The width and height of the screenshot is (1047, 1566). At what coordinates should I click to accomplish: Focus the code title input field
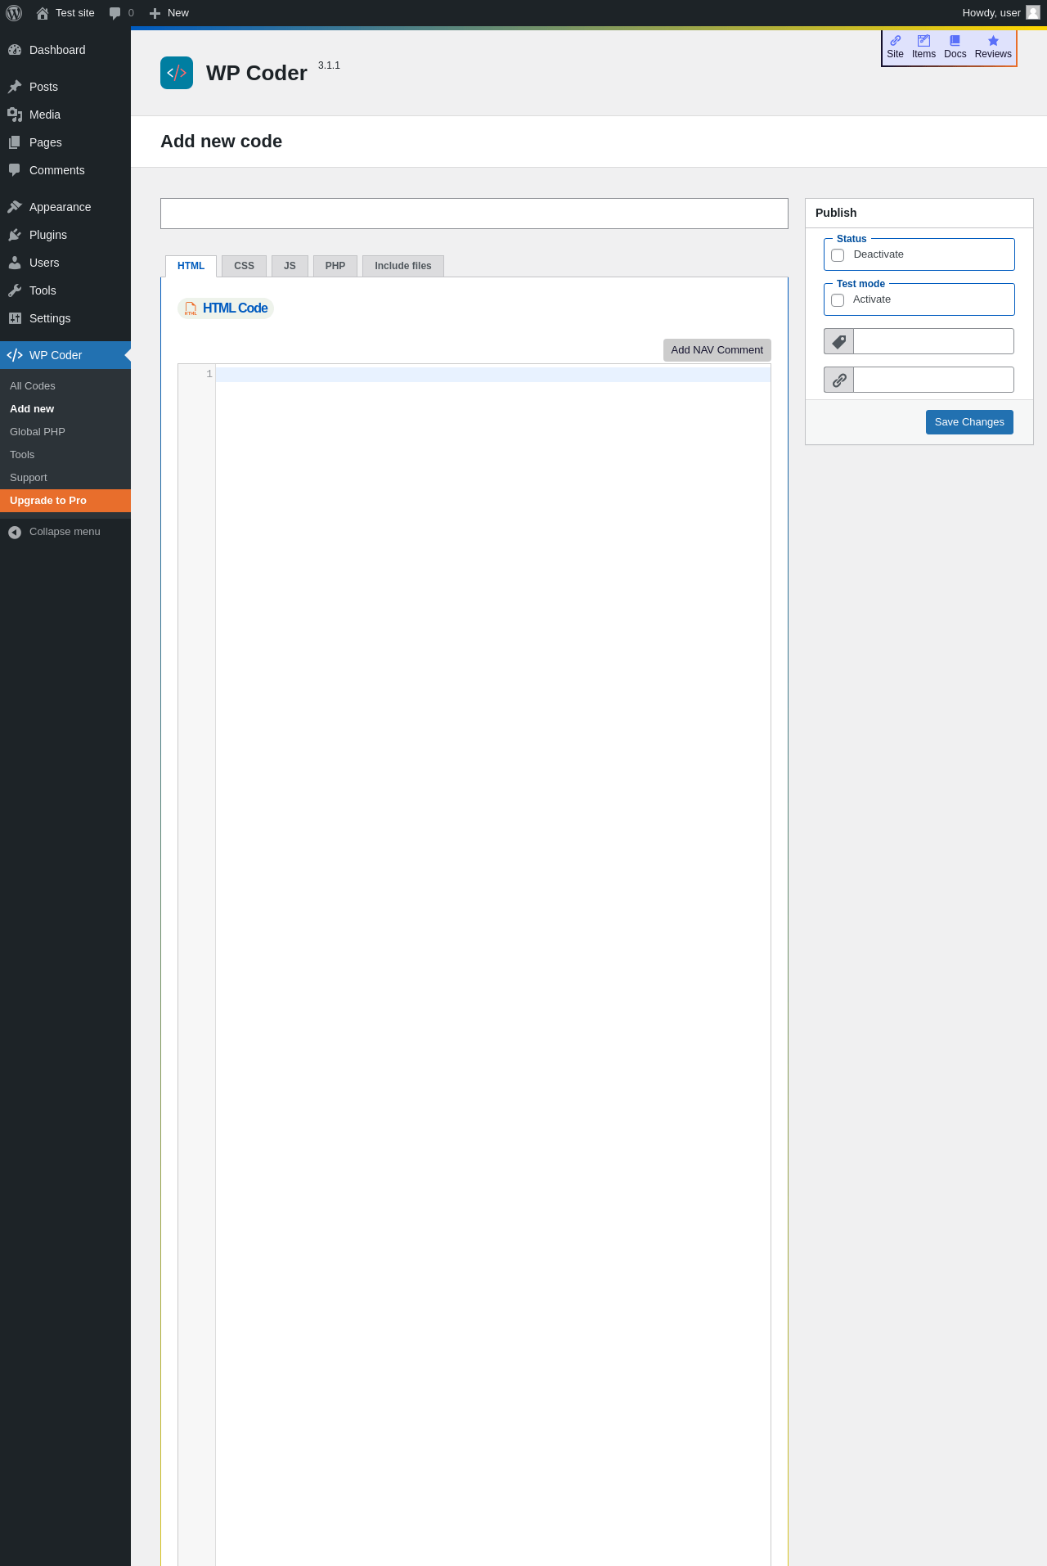(474, 214)
